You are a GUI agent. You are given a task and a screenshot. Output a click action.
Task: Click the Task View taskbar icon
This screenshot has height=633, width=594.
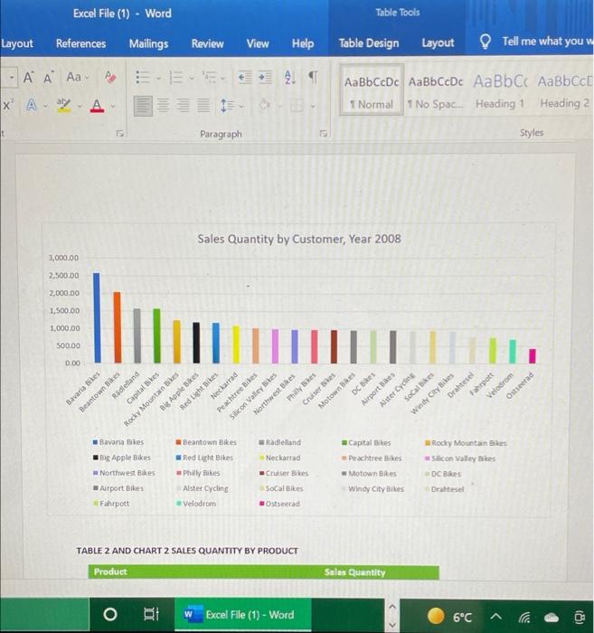(x=151, y=614)
